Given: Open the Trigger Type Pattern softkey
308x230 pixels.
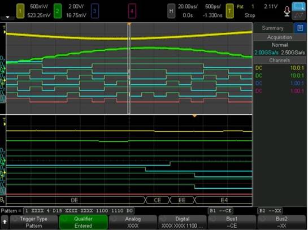Looking at the screenshot, I should pos(33,222).
